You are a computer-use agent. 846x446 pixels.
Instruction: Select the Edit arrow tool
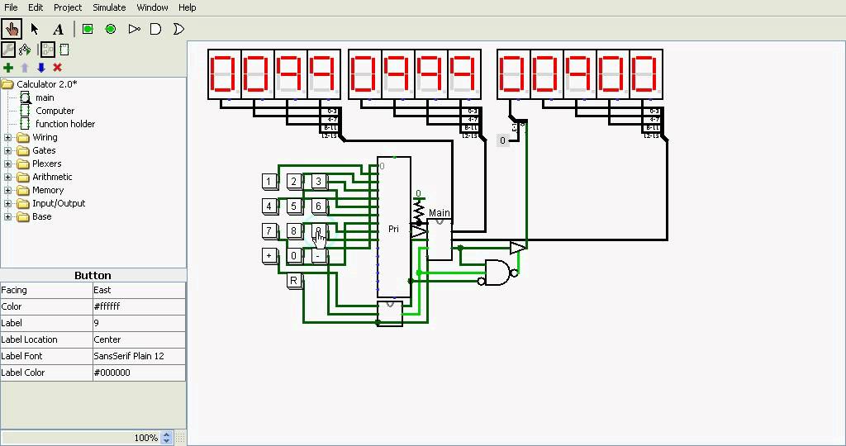point(35,29)
